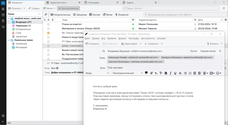Toggle the Вложения attachments filter
Screen dimensions: 228x125
pos(122,15)
